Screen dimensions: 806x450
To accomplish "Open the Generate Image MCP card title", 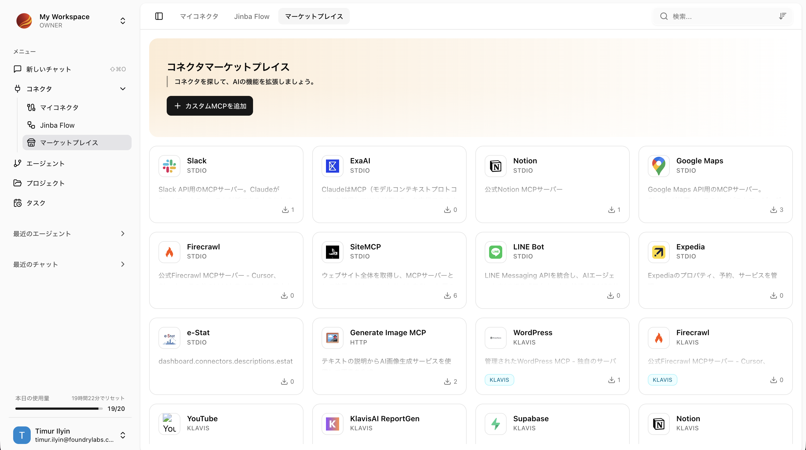I will tap(388, 332).
